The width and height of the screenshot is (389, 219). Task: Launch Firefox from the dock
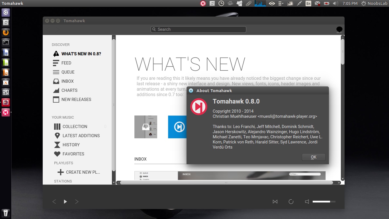tap(6, 32)
